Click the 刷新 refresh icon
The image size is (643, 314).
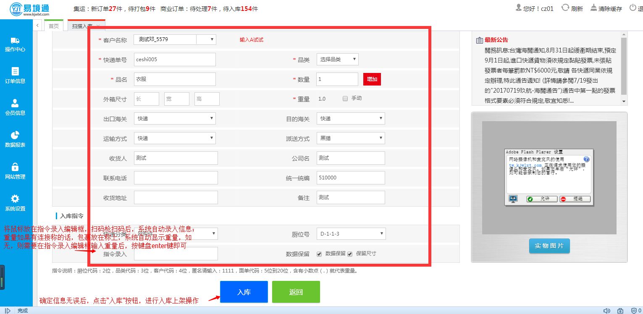pos(565,8)
